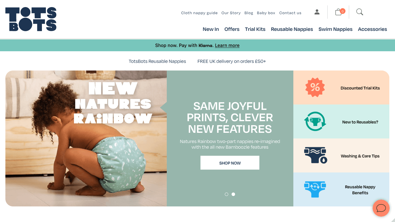The image size is (395, 222).
Task: Open the Swim Nappies menu
Action: tap(336, 29)
